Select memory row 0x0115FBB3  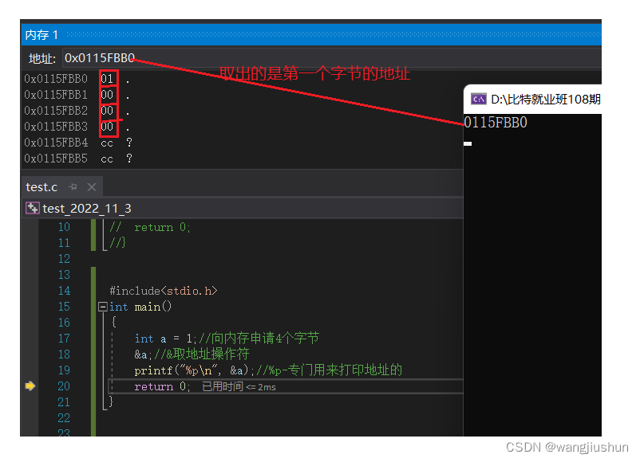click(78, 127)
